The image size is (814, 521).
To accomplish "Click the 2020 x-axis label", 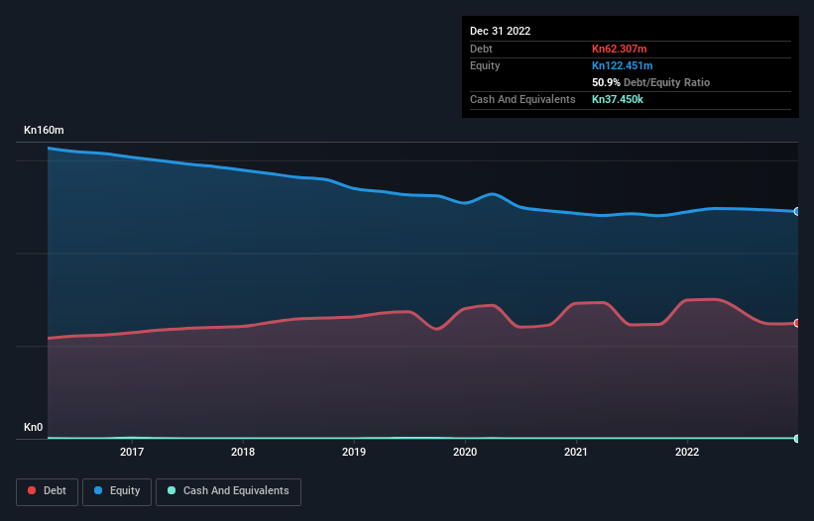I will 465,452.
